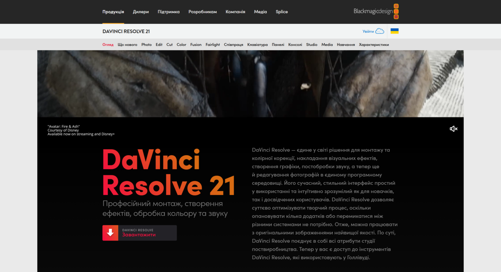Click the red download arrow icon

click(x=110, y=233)
